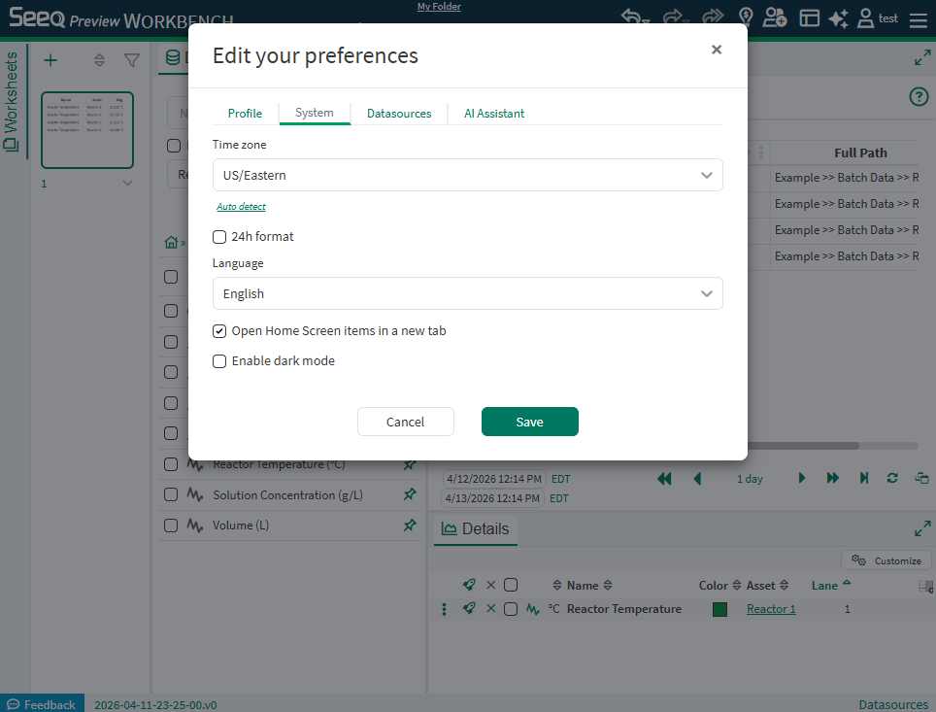Turn on Enable dark mode checkbox
The height and width of the screenshot is (712, 936).
(x=219, y=361)
